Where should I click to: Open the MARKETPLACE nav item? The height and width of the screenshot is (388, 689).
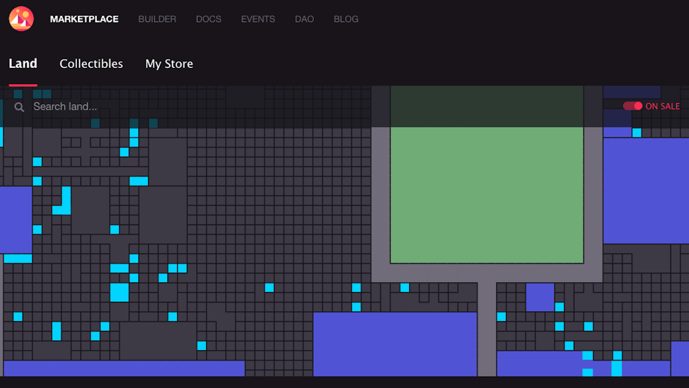[x=84, y=19]
